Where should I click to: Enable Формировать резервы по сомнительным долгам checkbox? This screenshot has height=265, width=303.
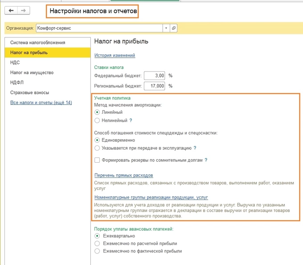tap(97, 160)
